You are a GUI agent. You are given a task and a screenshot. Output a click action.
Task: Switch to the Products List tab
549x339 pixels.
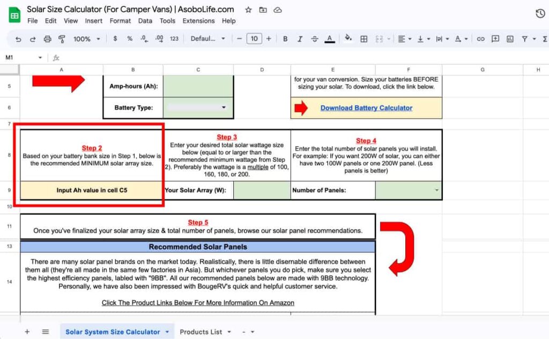click(x=201, y=332)
